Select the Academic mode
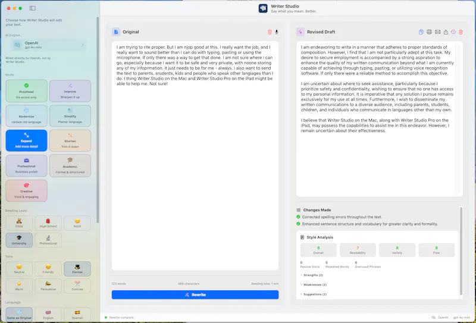 click(x=70, y=166)
